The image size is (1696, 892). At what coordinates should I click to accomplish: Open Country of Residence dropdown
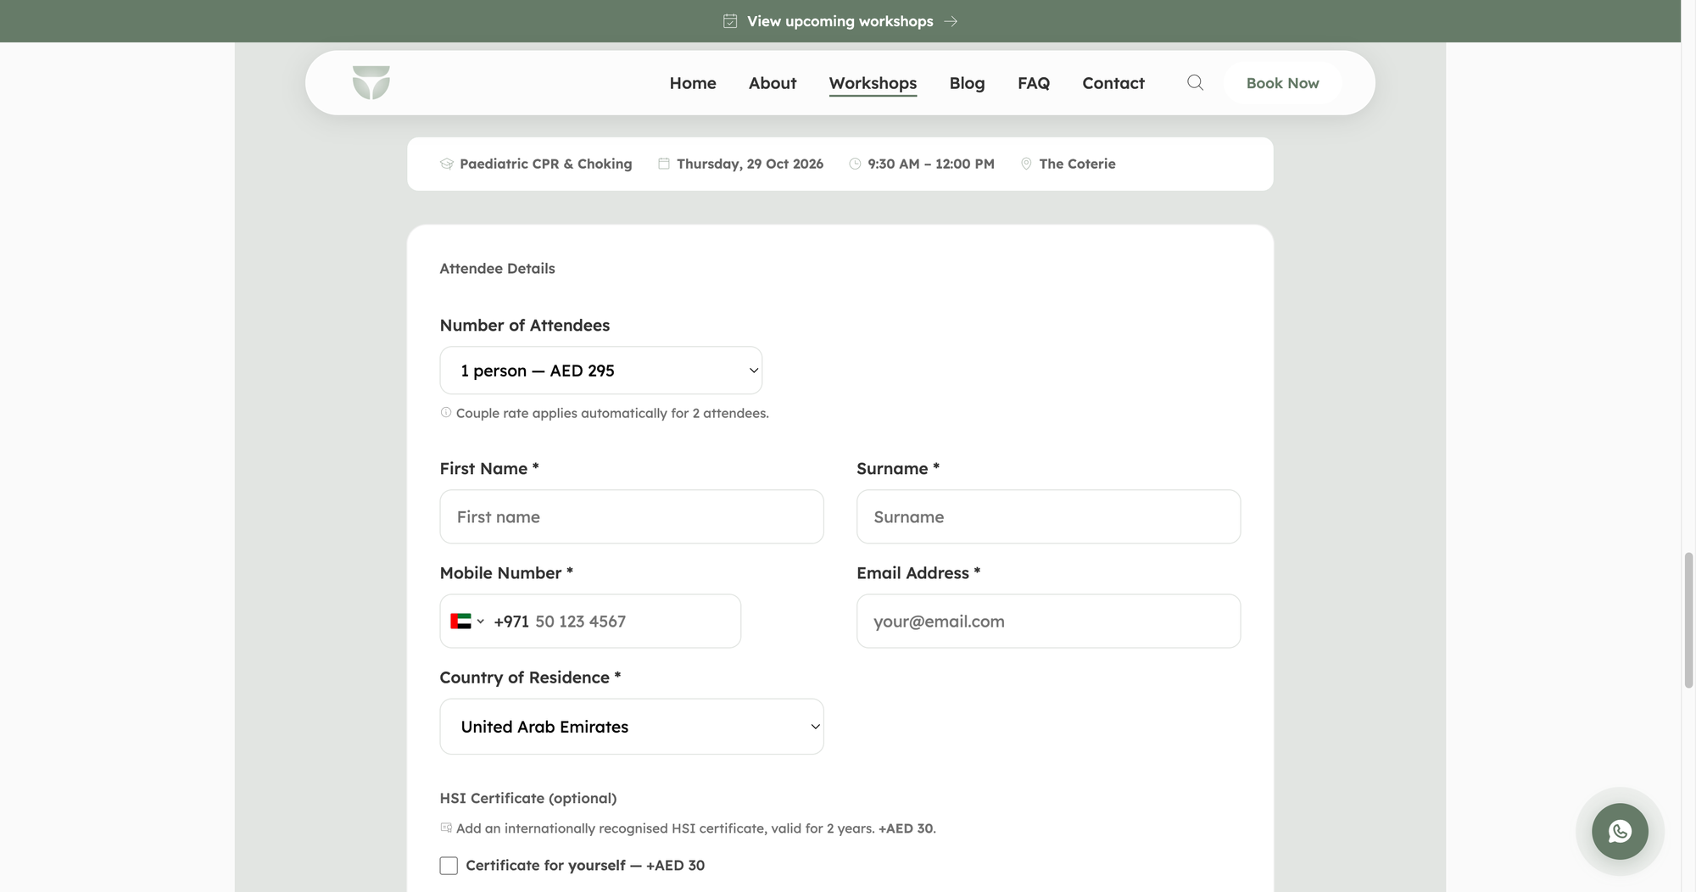click(632, 727)
